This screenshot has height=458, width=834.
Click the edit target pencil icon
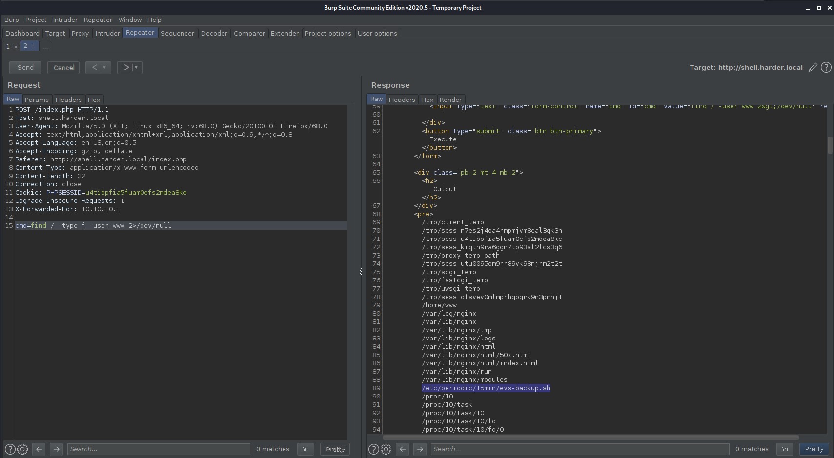[813, 68]
